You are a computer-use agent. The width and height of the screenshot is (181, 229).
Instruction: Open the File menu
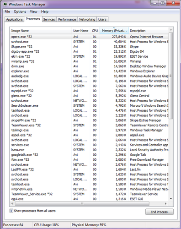tap(7, 11)
